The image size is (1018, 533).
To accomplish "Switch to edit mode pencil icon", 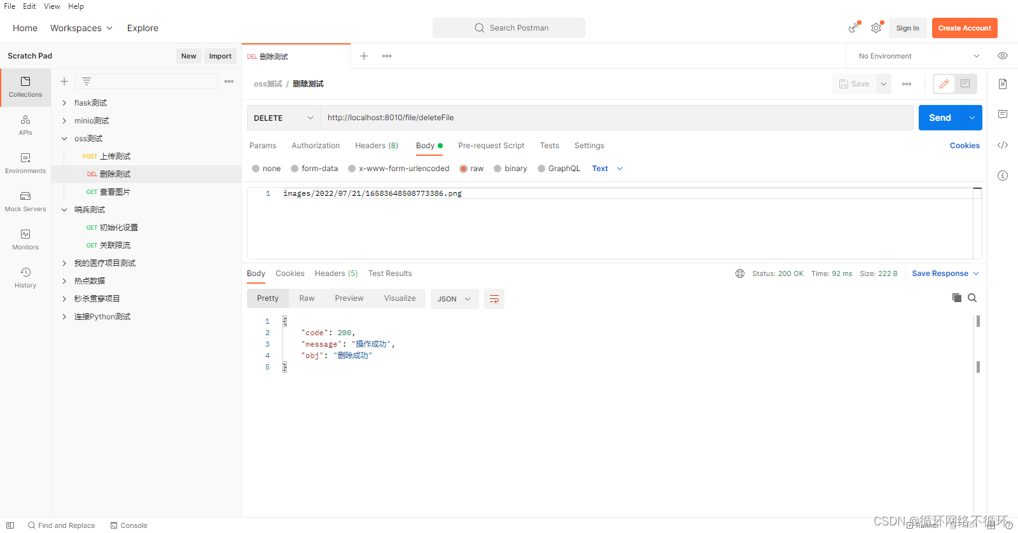I will (944, 84).
